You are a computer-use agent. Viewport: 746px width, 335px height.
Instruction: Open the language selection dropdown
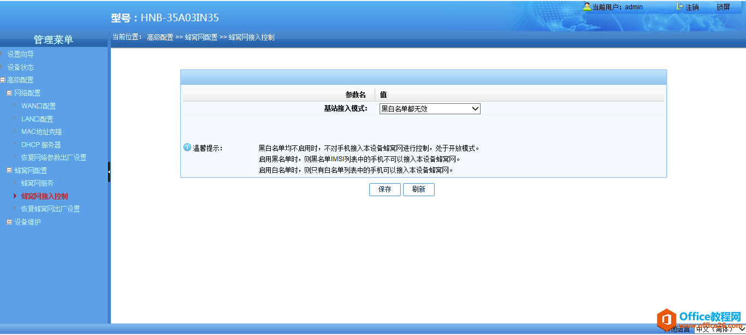[720, 329]
